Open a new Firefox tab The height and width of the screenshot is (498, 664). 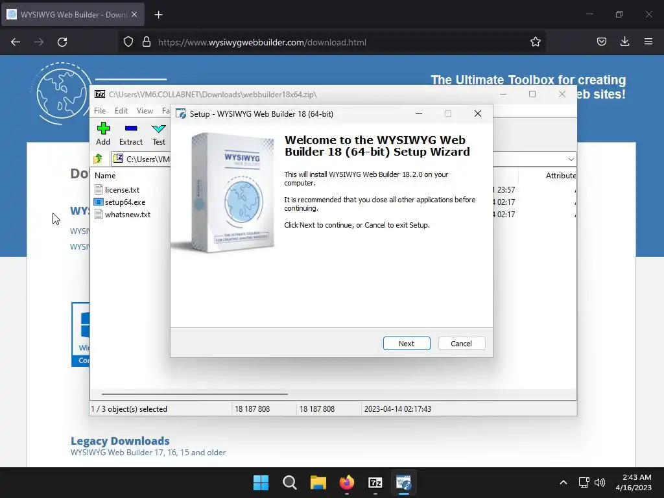click(x=158, y=15)
